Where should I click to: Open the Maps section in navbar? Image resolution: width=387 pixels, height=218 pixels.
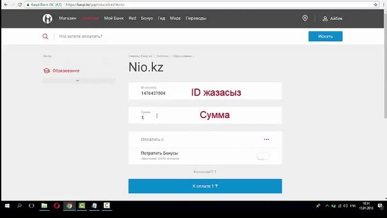click(175, 18)
